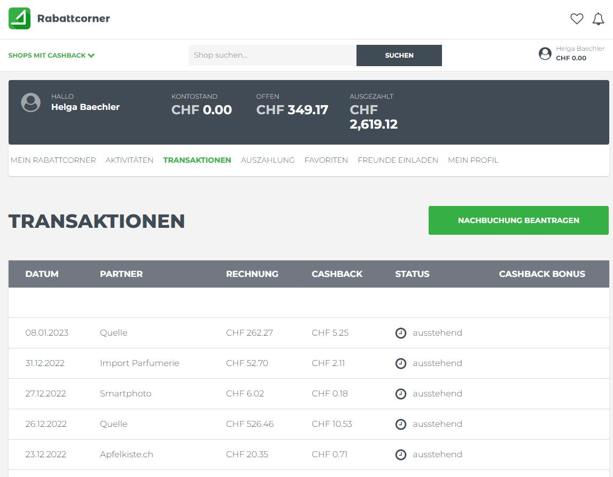Click invoice amount CHF 262.27
The height and width of the screenshot is (477, 613).
coord(250,333)
